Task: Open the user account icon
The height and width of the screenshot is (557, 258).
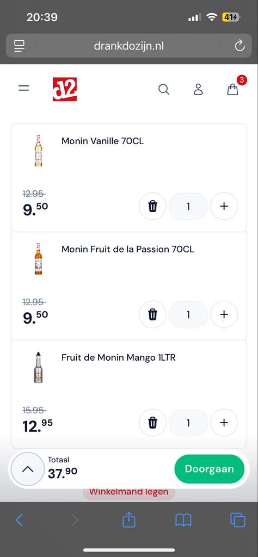Action: [x=198, y=89]
